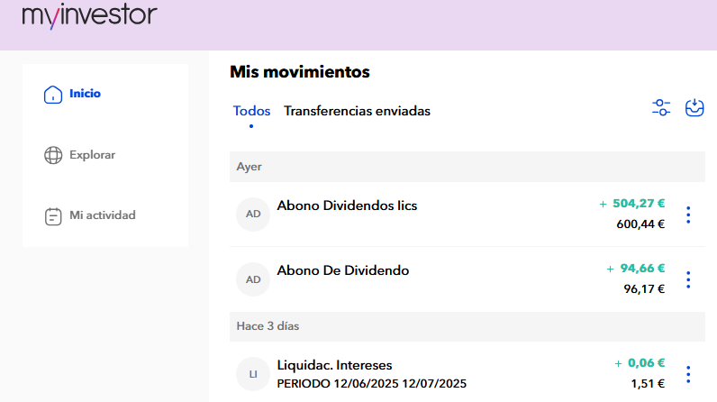This screenshot has width=717, height=402.
Task: Open the movements filter sliders icon
Action: pos(661,108)
